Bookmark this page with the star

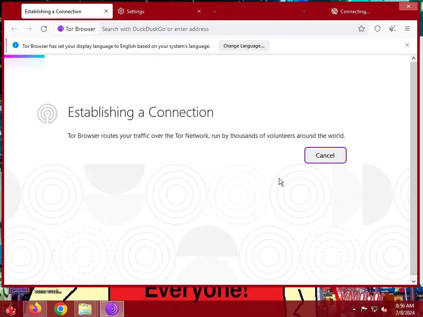click(361, 28)
